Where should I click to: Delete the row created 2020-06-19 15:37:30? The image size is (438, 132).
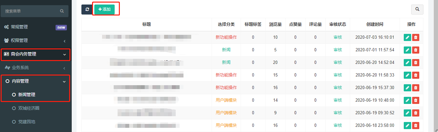click(x=415, y=88)
